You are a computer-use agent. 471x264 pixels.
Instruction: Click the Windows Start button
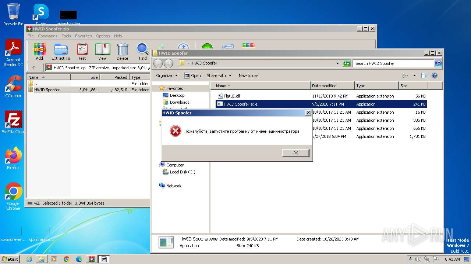10,259
